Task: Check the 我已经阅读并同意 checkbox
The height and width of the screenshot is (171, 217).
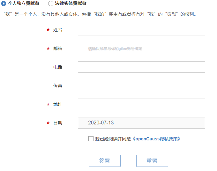Action: tap(91, 139)
